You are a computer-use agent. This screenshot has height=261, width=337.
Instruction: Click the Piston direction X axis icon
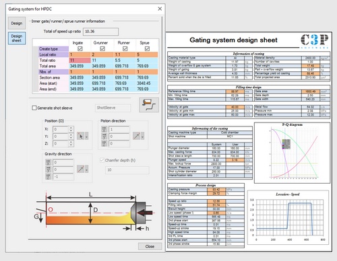pos(104,129)
